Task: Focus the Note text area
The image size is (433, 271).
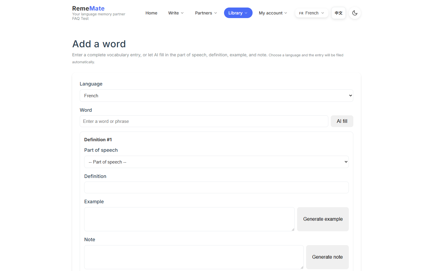Action: pyautogui.click(x=194, y=257)
